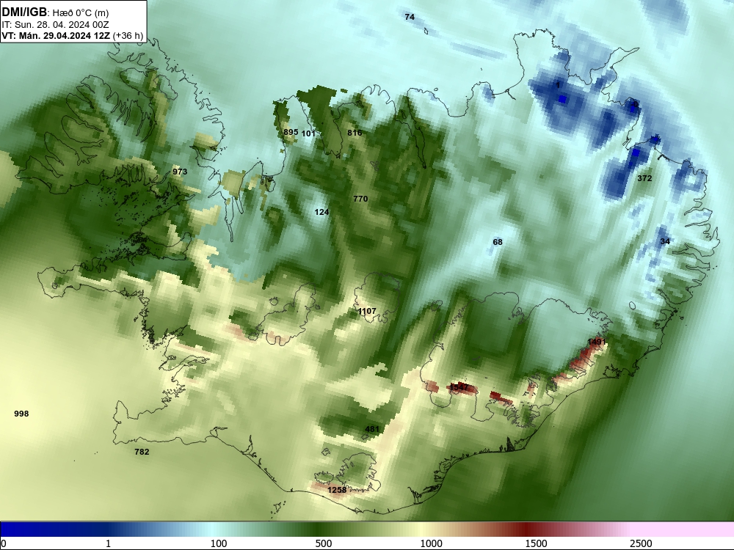Click the legend label 1500
The height and width of the screenshot is (550, 734).
[x=536, y=543]
